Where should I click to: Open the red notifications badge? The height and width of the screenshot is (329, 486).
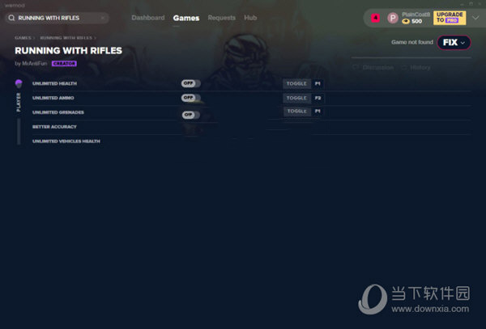(x=375, y=18)
